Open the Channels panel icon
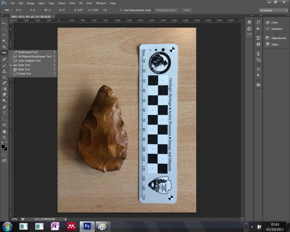 [249, 29]
